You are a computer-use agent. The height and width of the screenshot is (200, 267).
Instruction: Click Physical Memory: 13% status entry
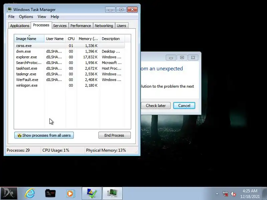tap(106, 150)
